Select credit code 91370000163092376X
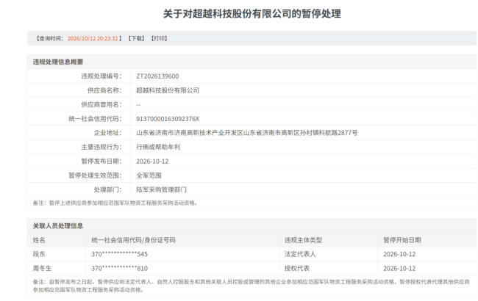478x301 pixels. pyautogui.click(x=168, y=119)
